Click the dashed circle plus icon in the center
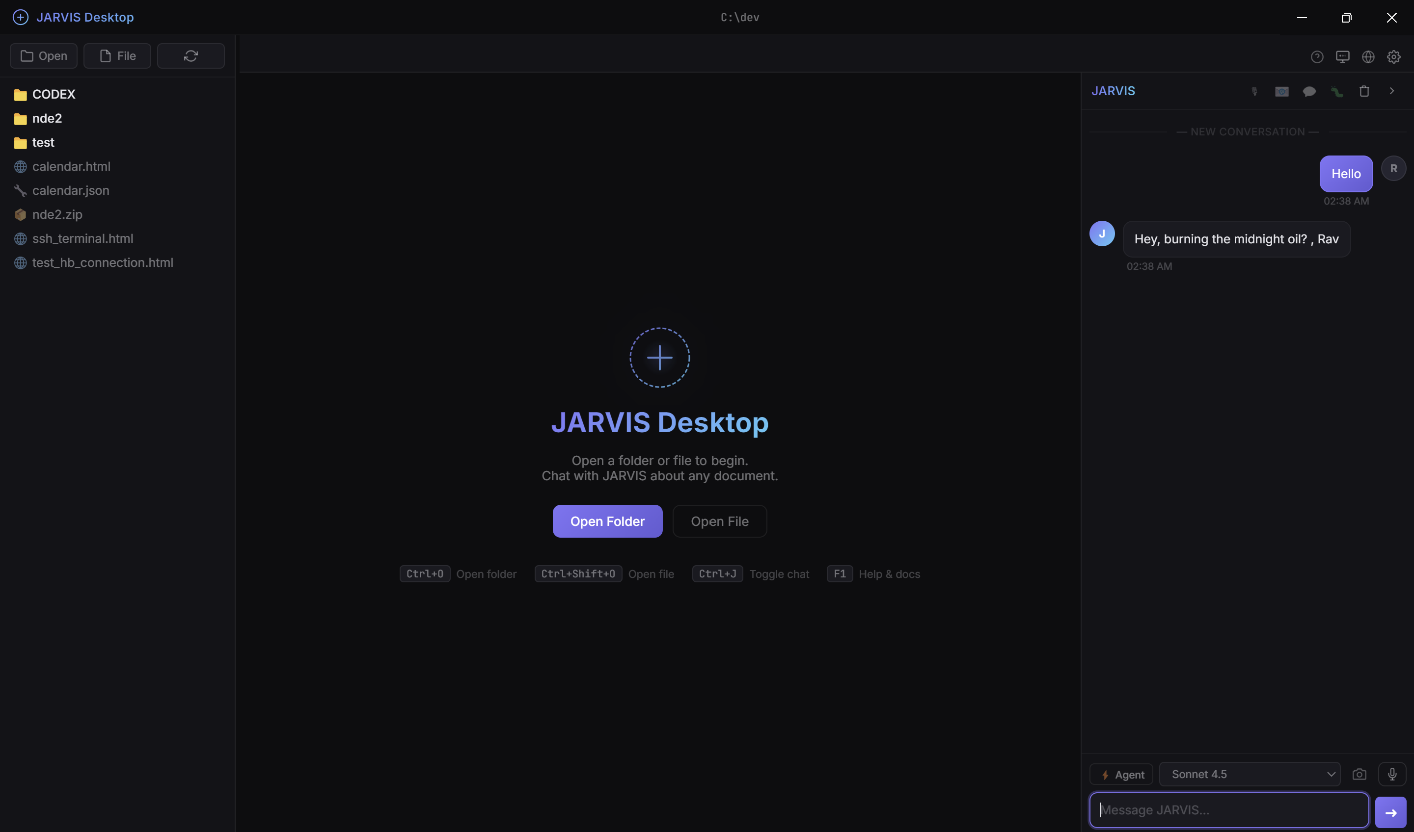Screen dimensions: 1414x832 pos(659,358)
